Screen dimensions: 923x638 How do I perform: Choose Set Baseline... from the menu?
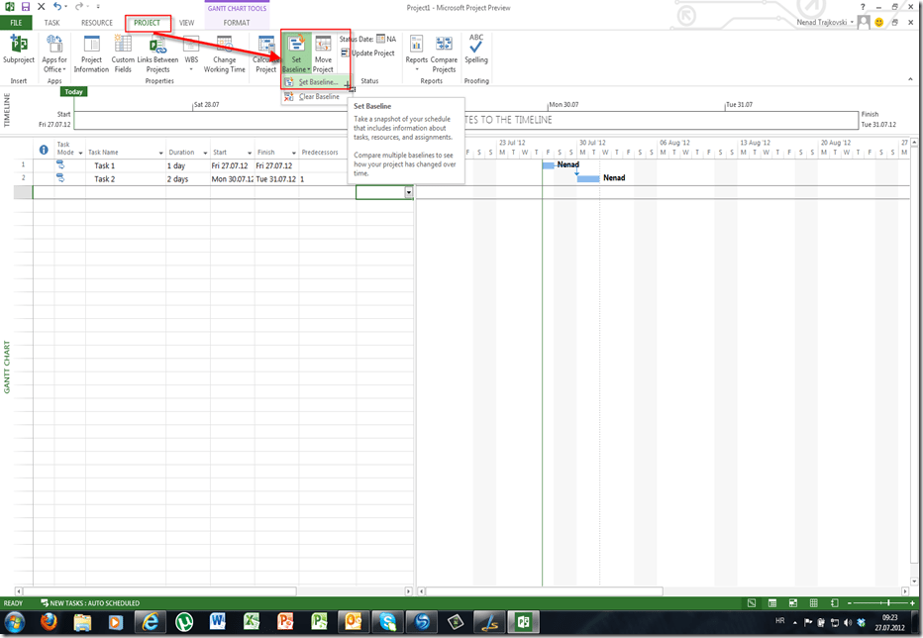click(316, 82)
